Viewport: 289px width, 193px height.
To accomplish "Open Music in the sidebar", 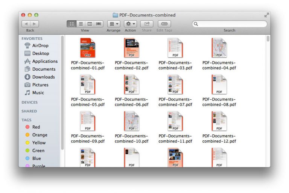I will pos(38,93).
